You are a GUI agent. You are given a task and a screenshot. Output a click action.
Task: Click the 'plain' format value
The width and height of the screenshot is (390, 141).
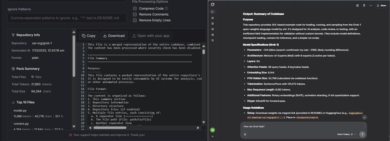point(35,58)
